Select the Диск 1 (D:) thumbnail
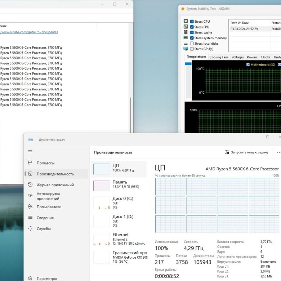281x281 pixels. [x=102, y=221]
